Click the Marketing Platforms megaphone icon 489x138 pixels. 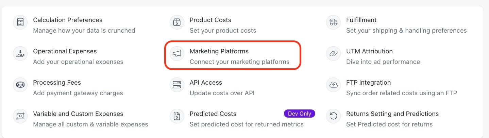point(177,54)
